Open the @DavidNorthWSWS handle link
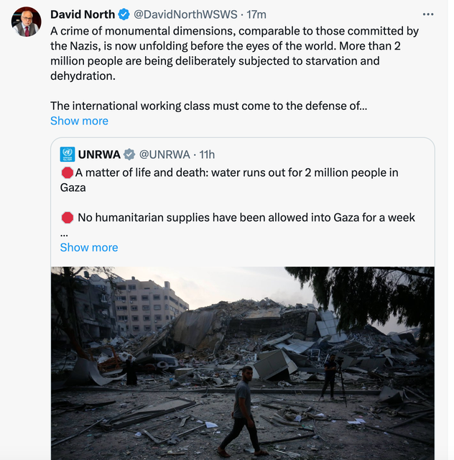This screenshot has width=454, height=460. pos(185,14)
